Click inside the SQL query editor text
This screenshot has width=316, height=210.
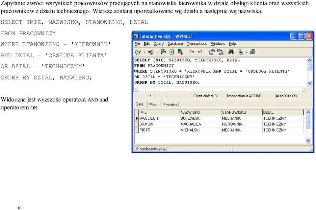[x=220, y=71]
